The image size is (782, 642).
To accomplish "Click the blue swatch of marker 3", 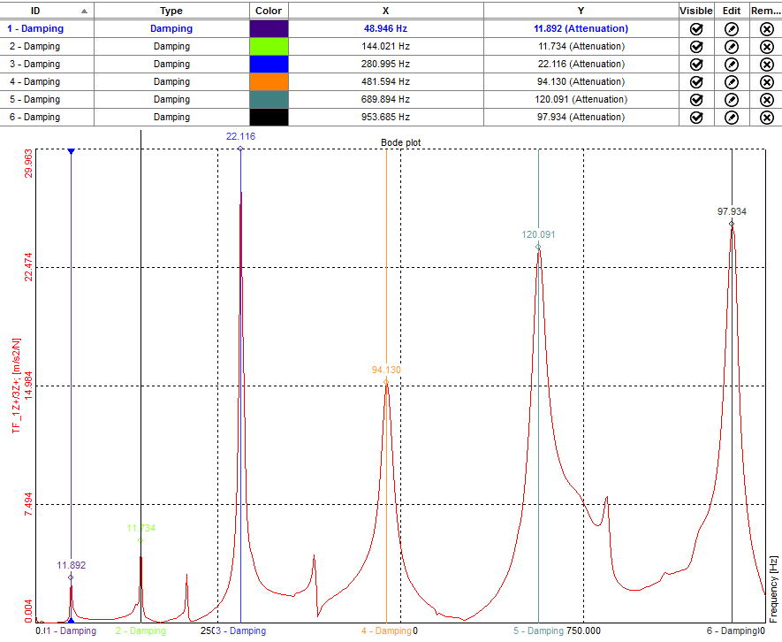I will coord(269,64).
